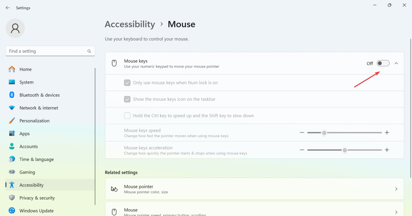Uncheck Only use mouse keys when Num lock on
Screen dimensions: 412x216
(x=127, y=83)
